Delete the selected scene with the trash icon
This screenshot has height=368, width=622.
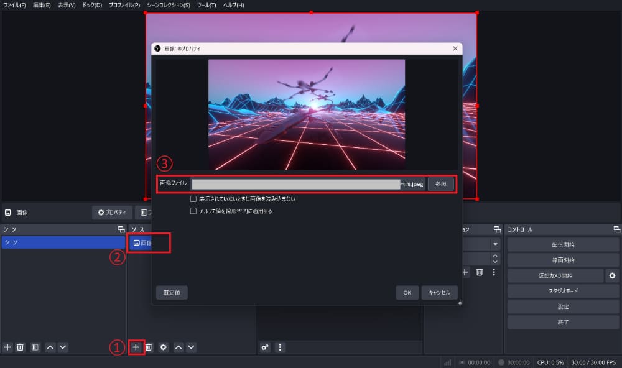[x=21, y=347]
